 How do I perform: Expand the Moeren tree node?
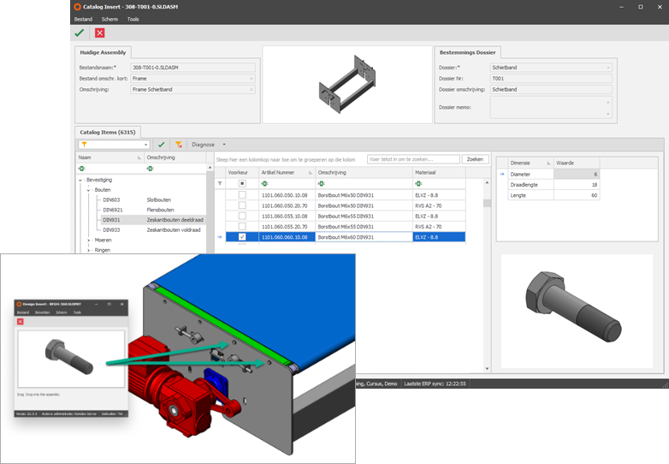pyautogui.click(x=89, y=241)
